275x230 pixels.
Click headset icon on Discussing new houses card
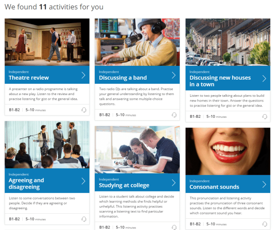265,117
